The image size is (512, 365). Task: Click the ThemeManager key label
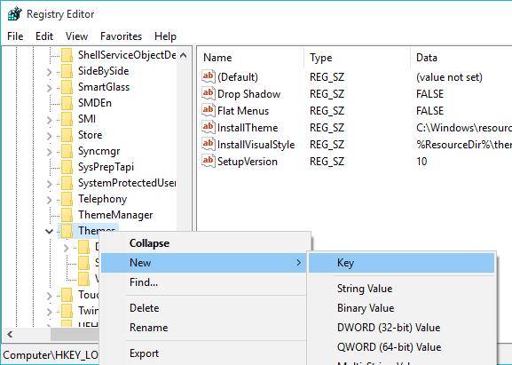click(115, 215)
